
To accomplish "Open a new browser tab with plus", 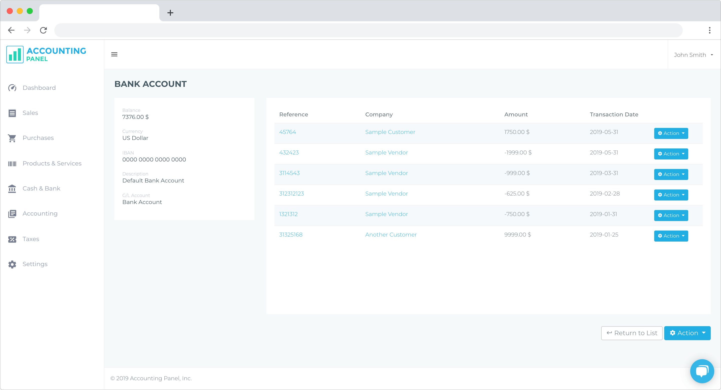I will click(170, 13).
